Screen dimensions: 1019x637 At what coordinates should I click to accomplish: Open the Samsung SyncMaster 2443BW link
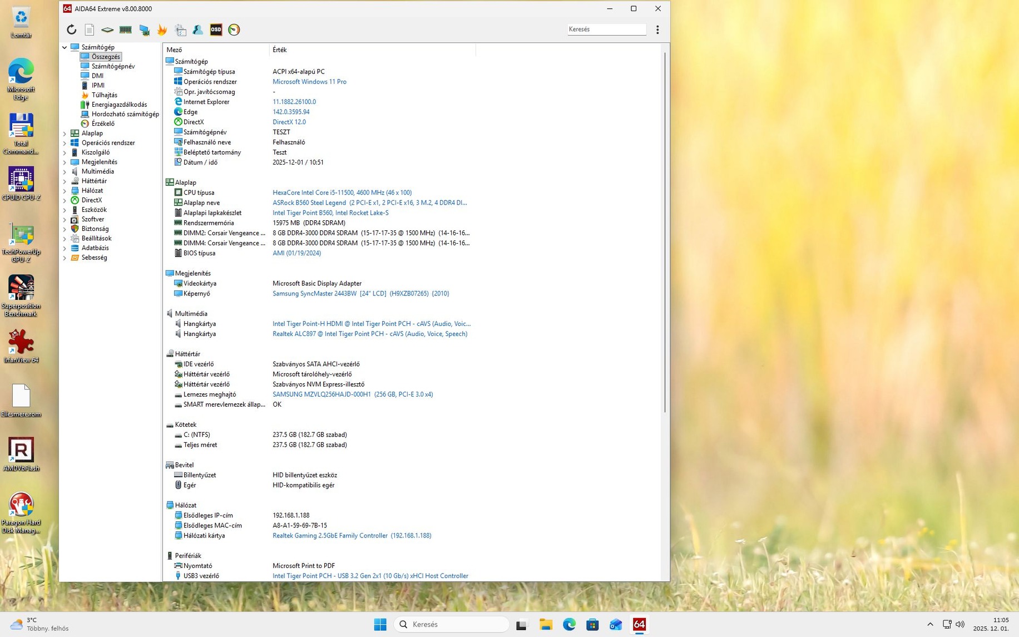pos(360,293)
